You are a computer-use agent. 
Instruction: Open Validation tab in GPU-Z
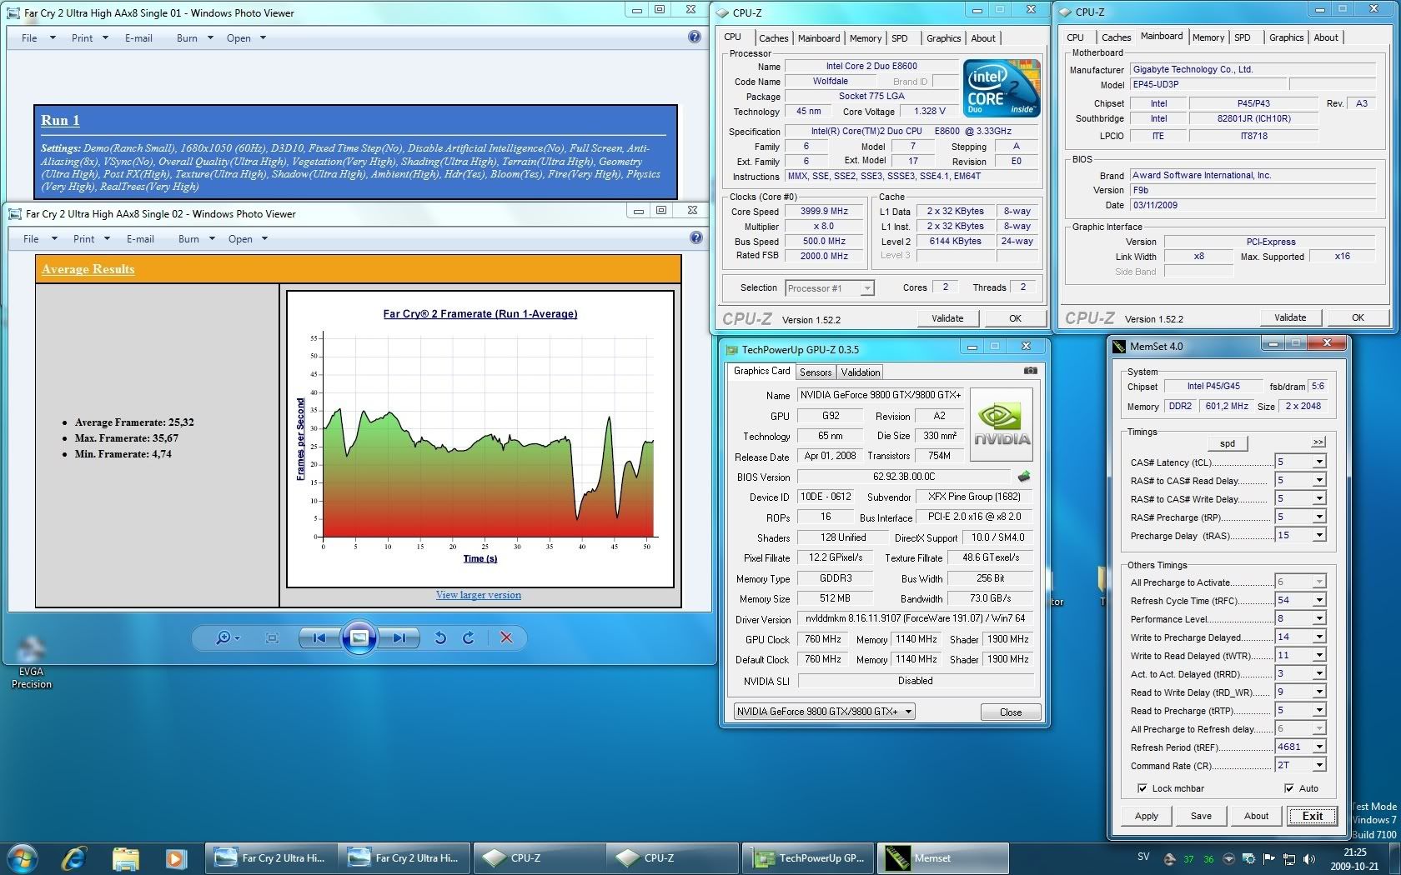point(860,372)
